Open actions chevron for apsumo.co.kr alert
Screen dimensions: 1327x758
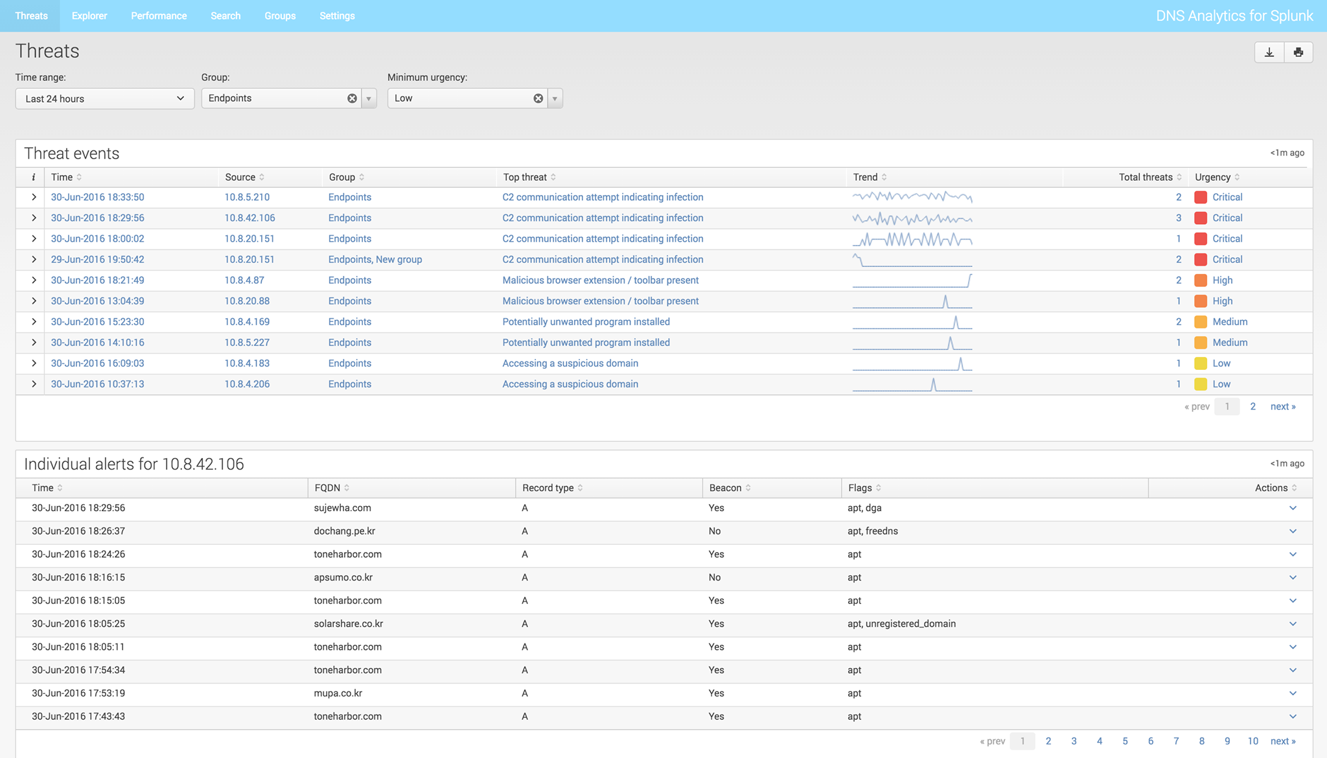[x=1293, y=577]
